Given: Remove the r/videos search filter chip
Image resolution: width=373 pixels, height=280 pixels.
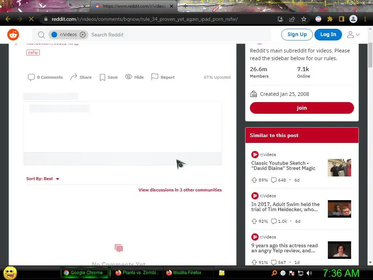Looking at the screenshot, I should [x=83, y=35].
